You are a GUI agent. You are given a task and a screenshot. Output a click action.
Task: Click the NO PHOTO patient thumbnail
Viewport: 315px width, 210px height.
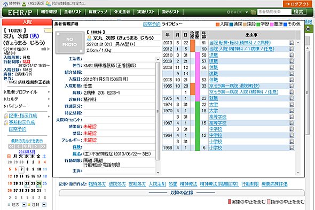click(x=69, y=42)
